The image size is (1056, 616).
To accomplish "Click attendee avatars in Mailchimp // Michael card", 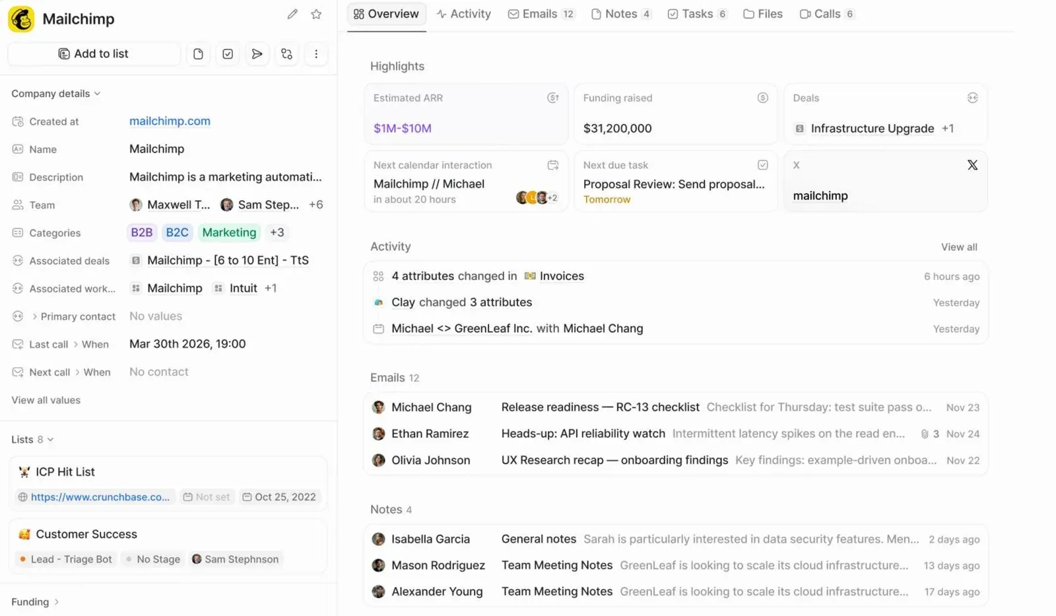I will click(x=537, y=197).
